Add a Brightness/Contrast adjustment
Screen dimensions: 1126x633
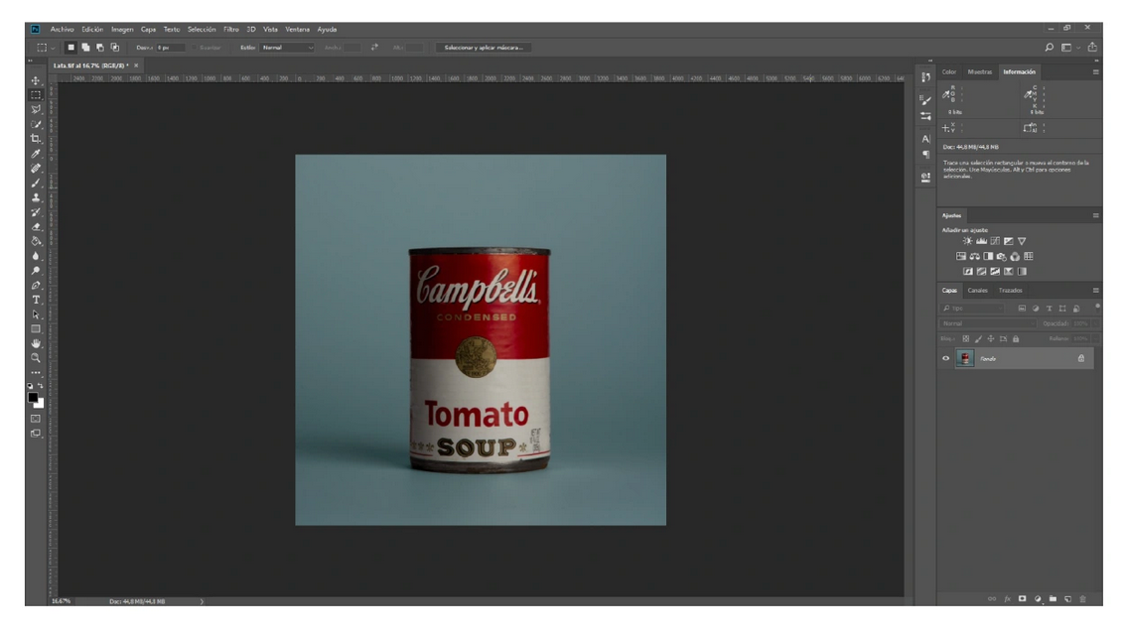pos(967,241)
